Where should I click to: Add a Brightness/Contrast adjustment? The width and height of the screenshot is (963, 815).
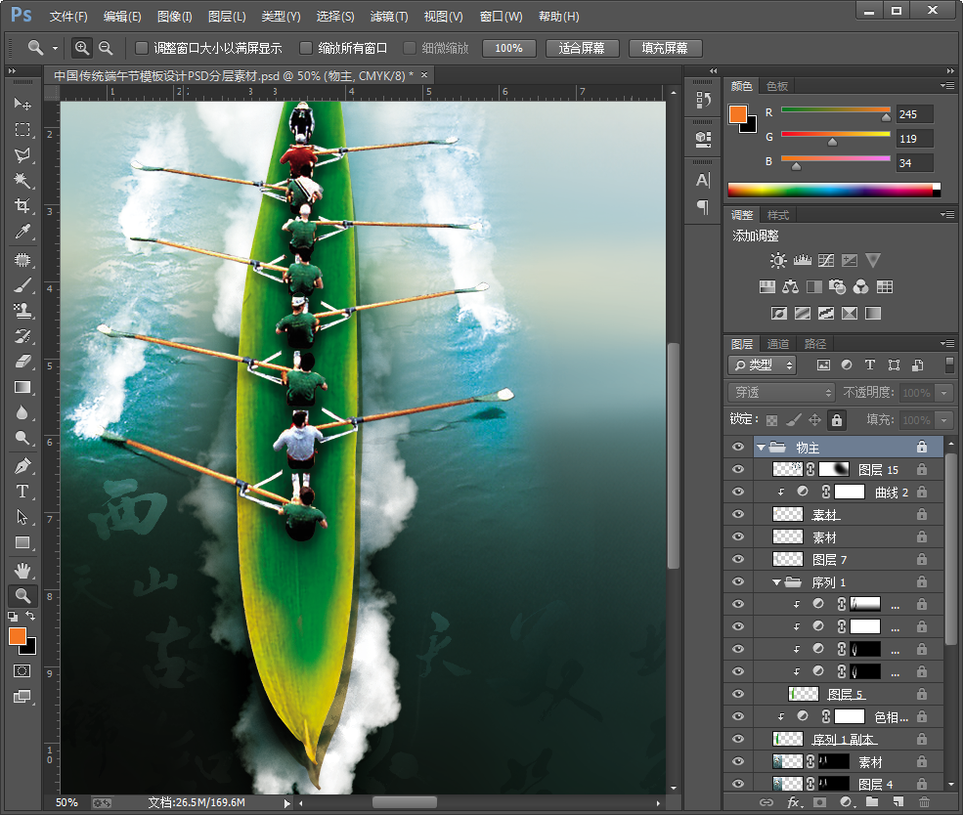[778, 260]
